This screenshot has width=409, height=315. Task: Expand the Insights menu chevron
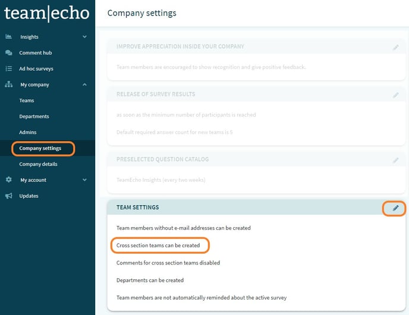coord(84,37)
